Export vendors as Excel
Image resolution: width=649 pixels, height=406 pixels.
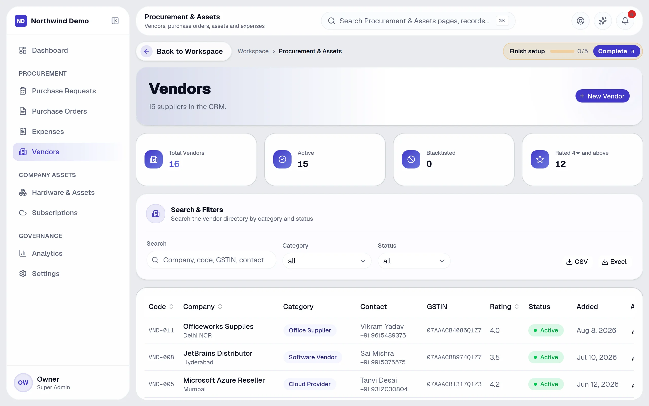click(614, 262)
